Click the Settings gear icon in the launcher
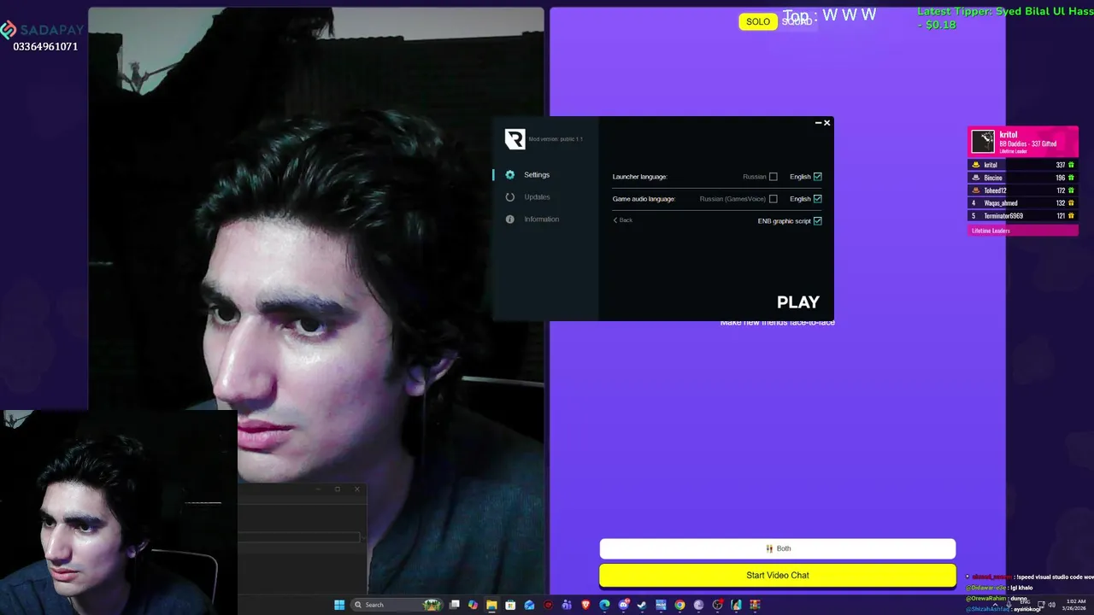The image size is (1094, 615). 510,174
